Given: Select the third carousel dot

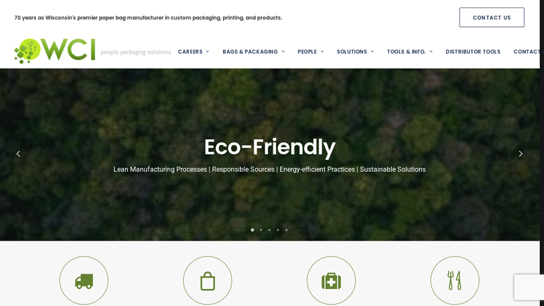Looking at the screenshot, I should [x=269, y=230].
